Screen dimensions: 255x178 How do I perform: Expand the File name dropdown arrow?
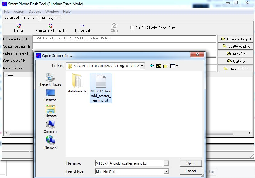click(166, 163)
